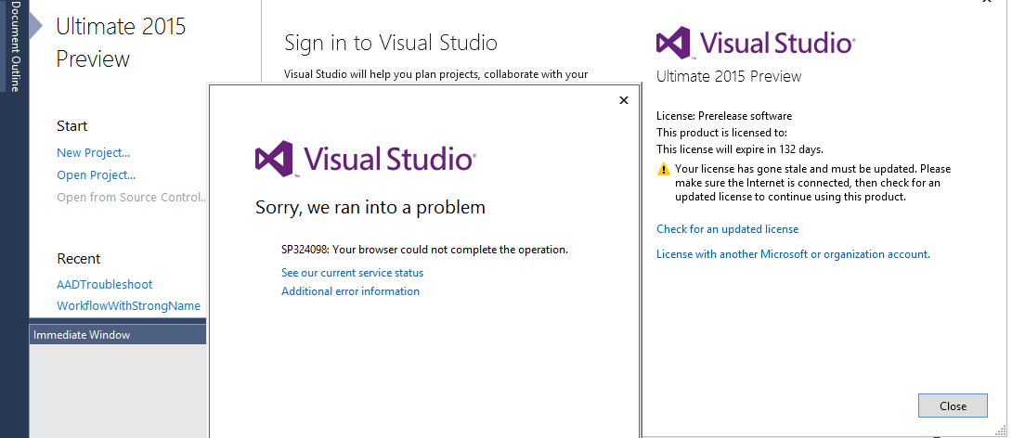The width and height of the screenshot is (1012, 438).
Task: Click 'Start' section heading
Action: 72,126
